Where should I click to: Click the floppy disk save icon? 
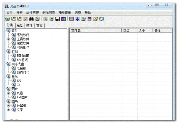pos(58,19)
